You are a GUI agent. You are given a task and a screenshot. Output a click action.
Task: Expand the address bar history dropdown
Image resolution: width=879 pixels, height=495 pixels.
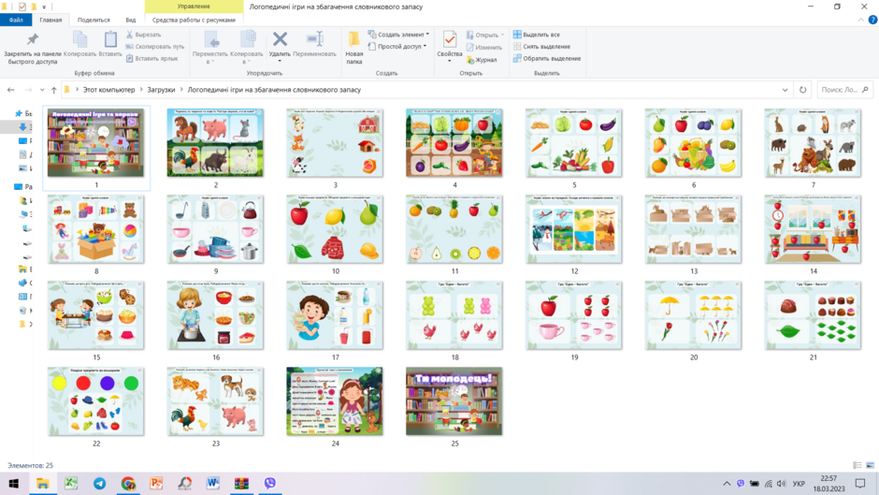pos(785,90)
